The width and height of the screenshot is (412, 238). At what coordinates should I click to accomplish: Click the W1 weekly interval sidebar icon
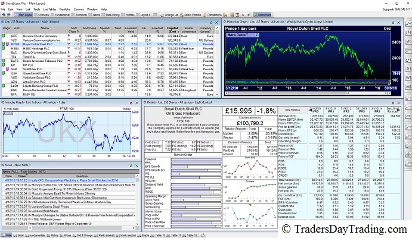(x=408, y=77)
